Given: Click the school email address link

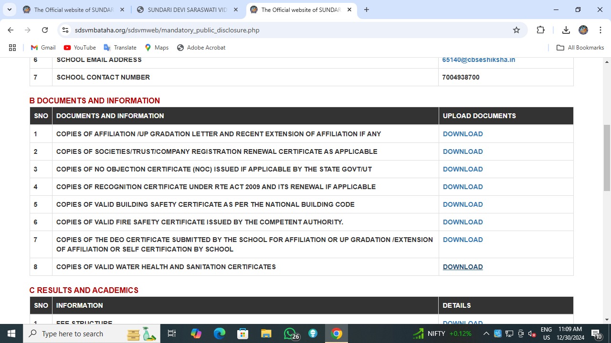Looking at the screenshot, I should pos(478,60).
